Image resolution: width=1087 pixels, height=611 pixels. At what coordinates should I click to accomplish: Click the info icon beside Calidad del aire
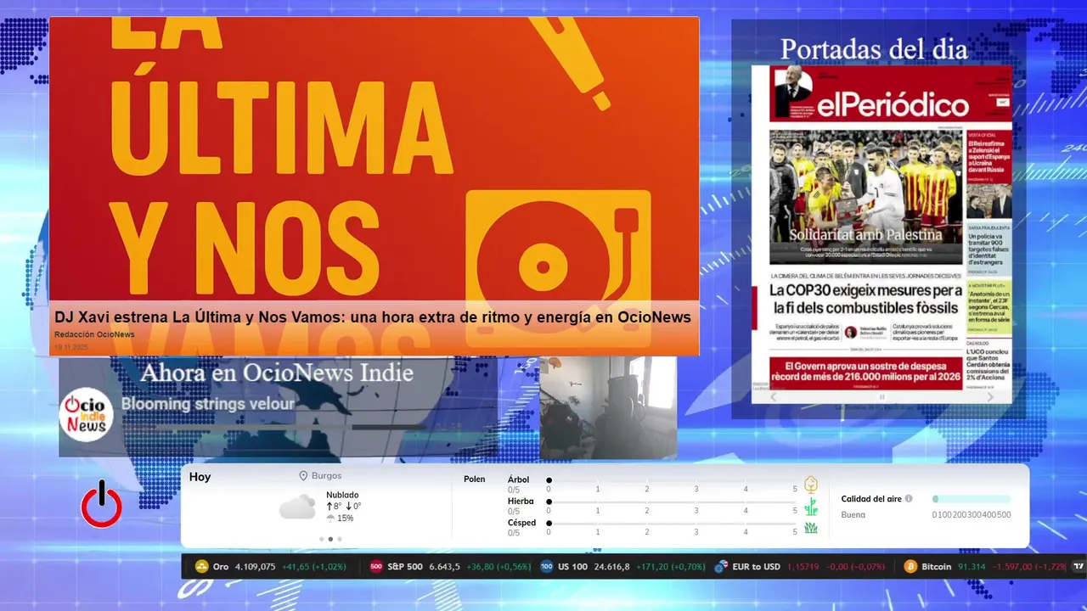(909, 499)
